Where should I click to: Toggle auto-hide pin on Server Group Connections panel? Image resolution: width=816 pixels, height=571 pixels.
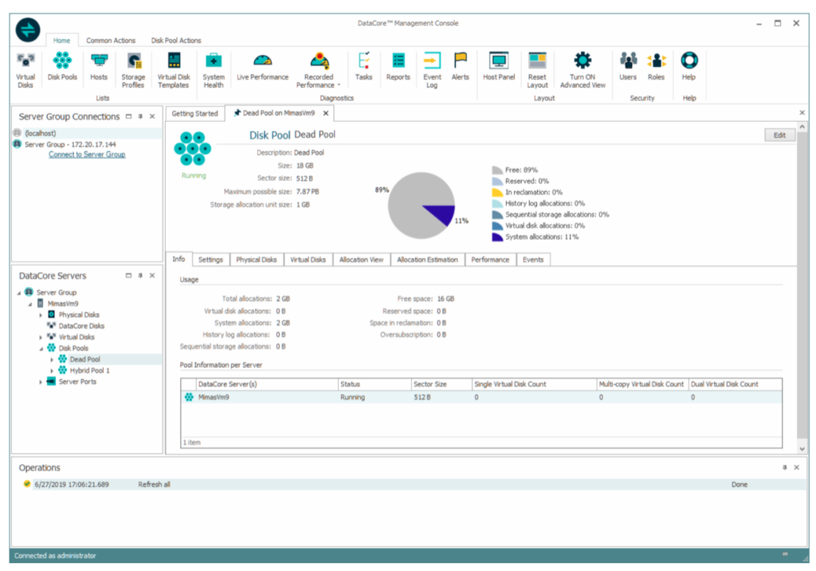(x=140, y=115)
